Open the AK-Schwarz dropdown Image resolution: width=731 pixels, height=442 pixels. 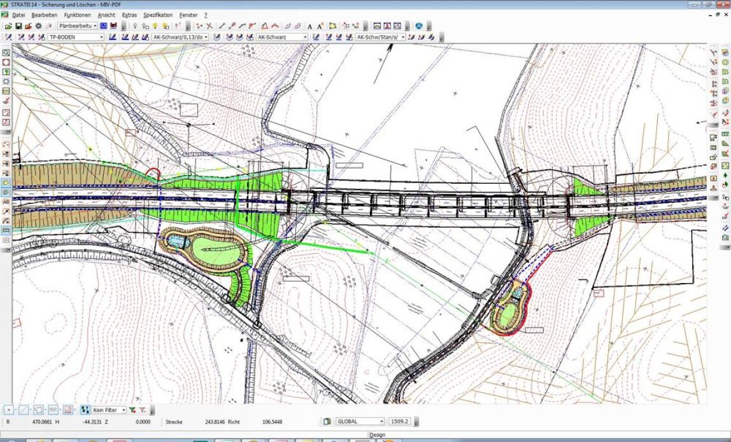click(282, 37)
